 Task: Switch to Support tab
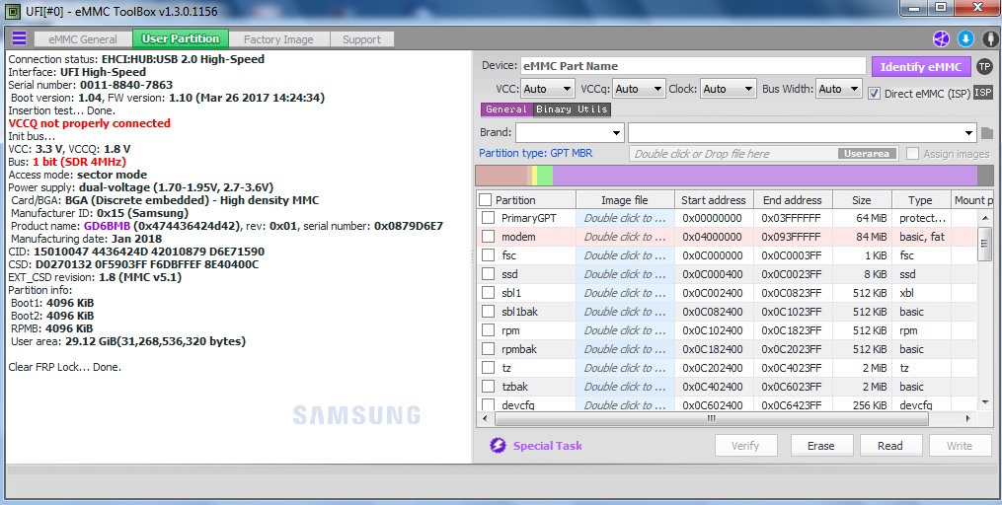tap(361, 38)
